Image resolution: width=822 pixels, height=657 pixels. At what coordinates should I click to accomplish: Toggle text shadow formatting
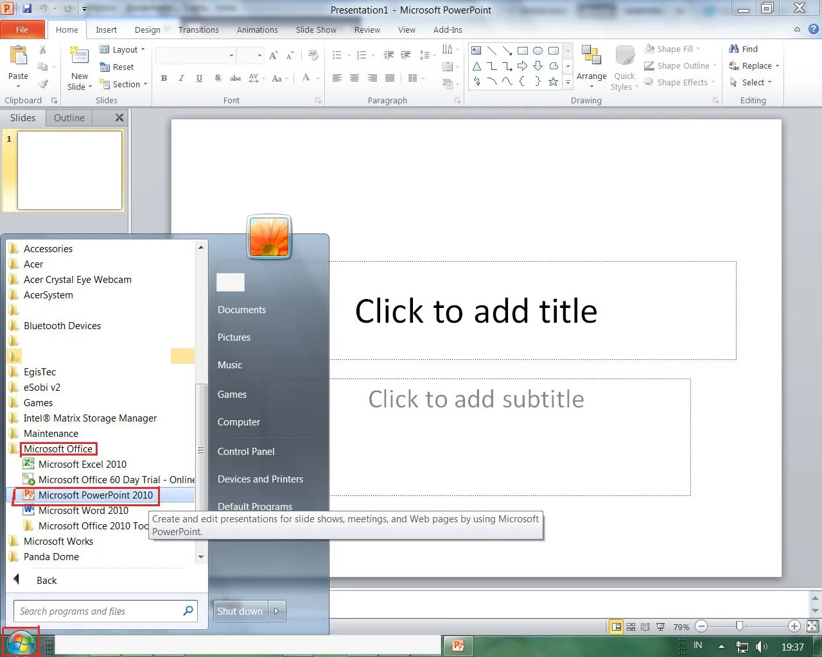pos(217,78)
